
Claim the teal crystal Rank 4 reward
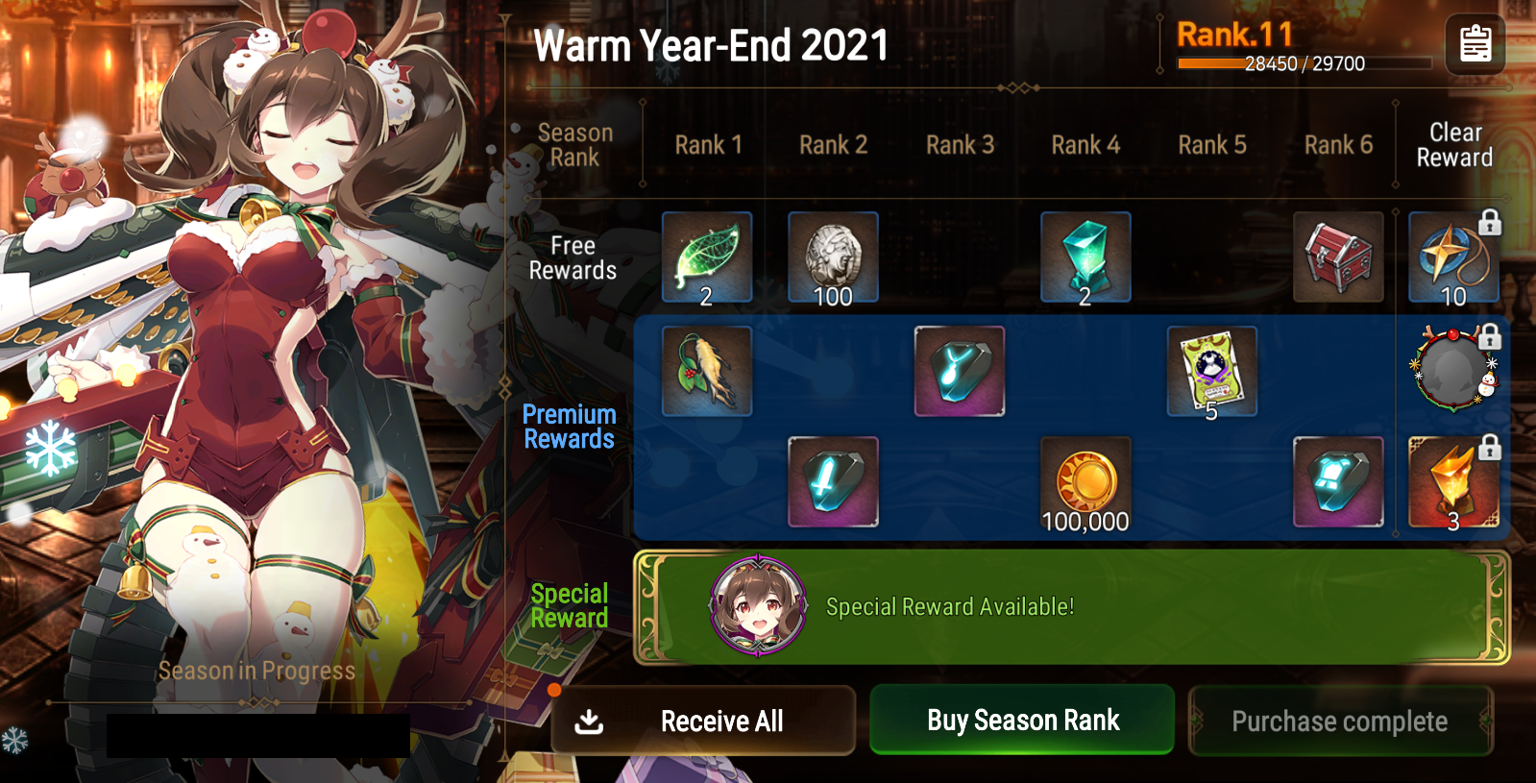coord(1085,257)
